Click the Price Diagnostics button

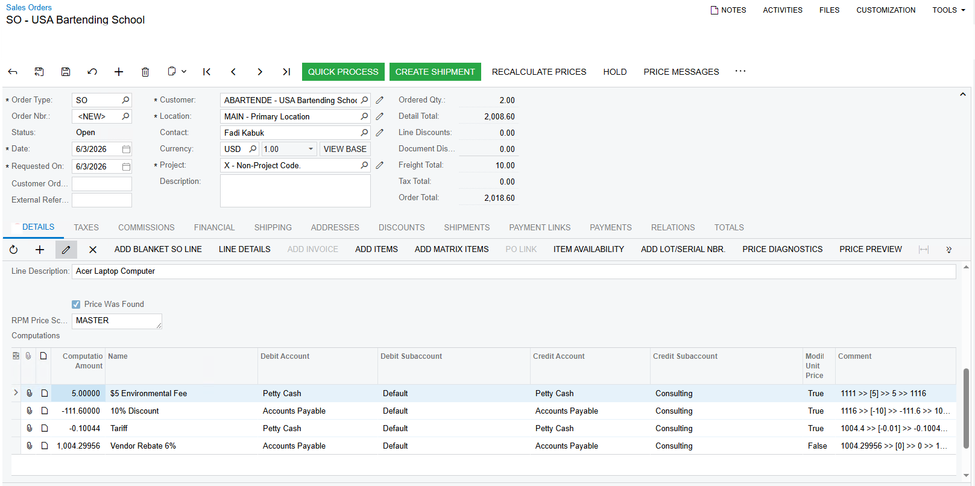pyautogui.click(x=783, y=250)
